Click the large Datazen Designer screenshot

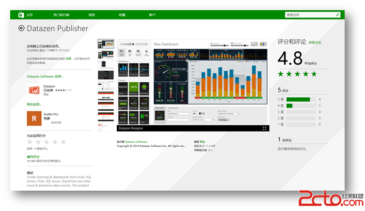(193, 82)
